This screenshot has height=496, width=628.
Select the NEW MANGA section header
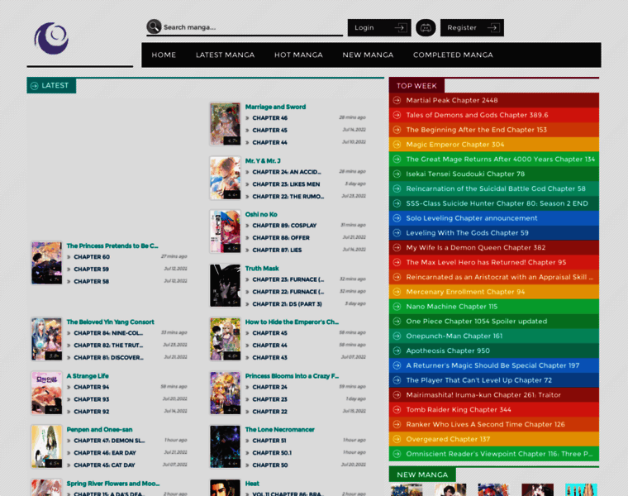422,475
